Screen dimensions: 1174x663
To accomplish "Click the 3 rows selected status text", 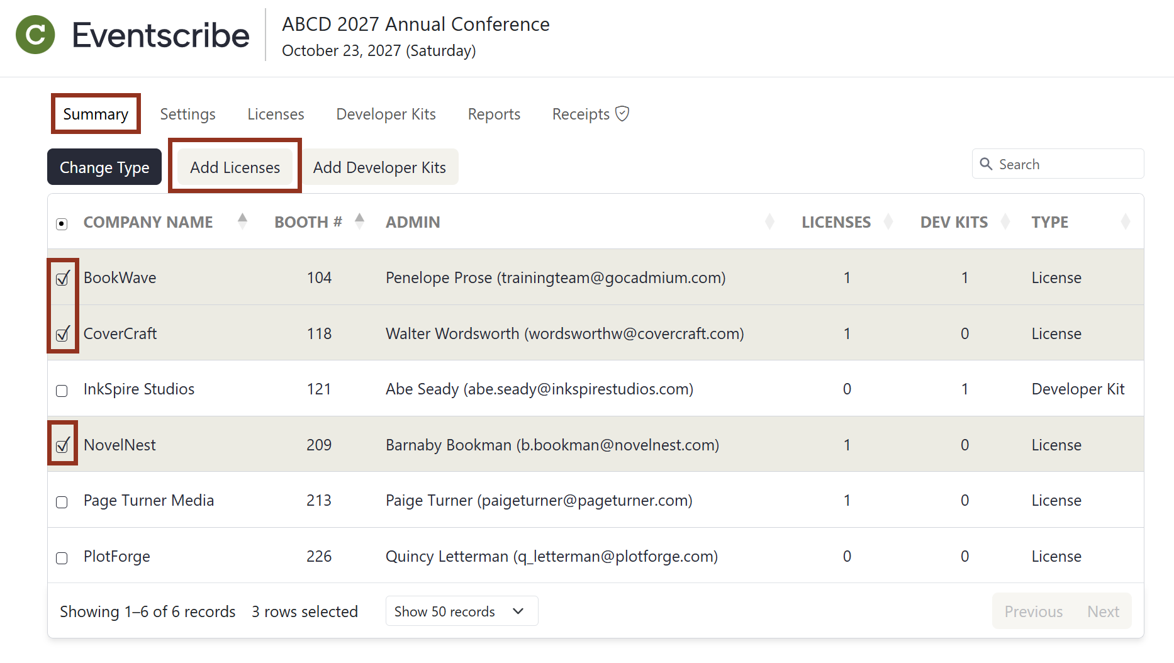I will [x=305, y=611].
